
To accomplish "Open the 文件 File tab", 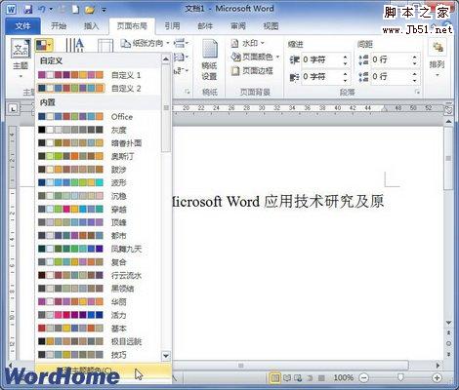I will (x=22, y=26).
